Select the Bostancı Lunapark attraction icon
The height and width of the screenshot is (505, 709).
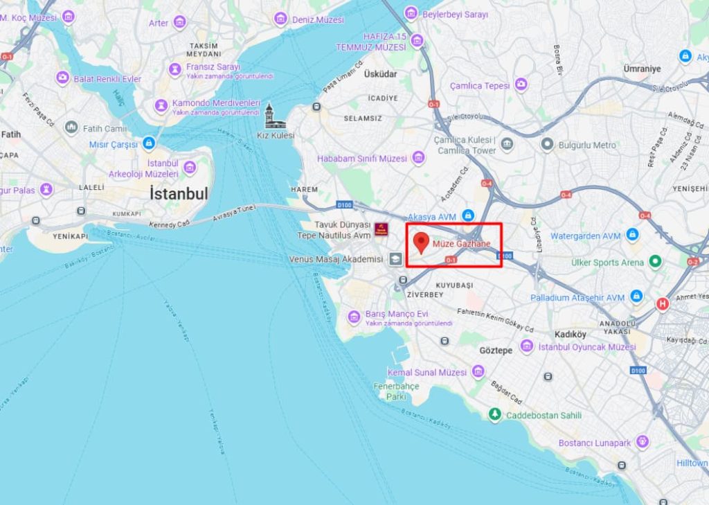(x=642, y=442)
